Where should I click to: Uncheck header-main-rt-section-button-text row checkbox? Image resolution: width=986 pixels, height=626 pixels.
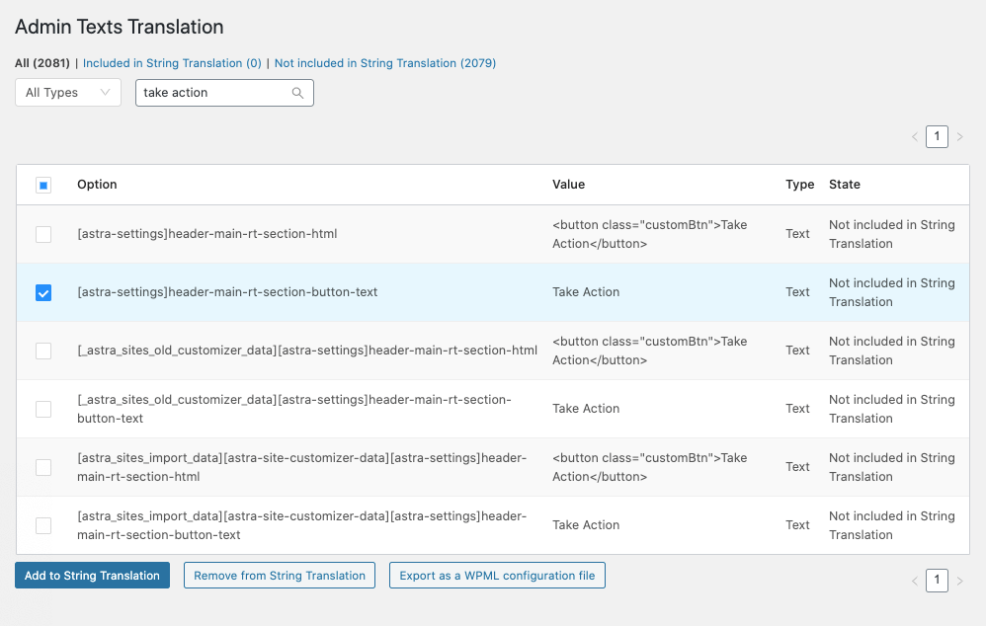point(43,293)
